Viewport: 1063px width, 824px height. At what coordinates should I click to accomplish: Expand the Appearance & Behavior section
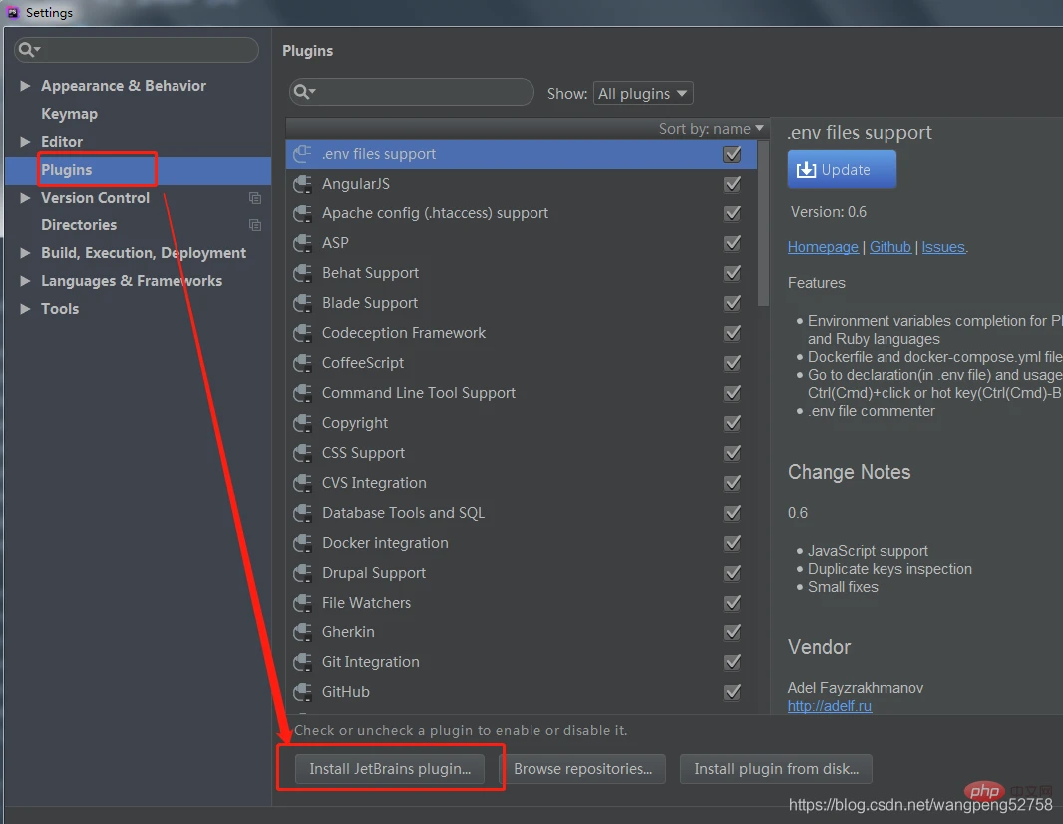25,86
